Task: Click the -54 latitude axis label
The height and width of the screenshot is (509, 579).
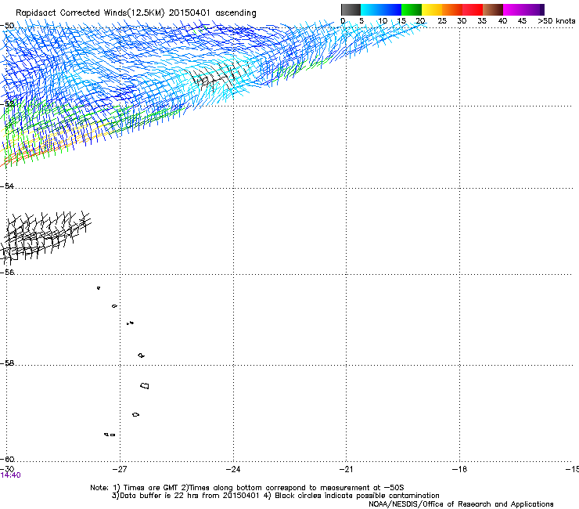Action: tap(7, 186)
